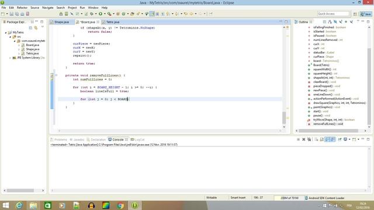Switch to the Tetris.java editor tab
Viewport: 374px width, 210px height.
(x=113, y=22)
